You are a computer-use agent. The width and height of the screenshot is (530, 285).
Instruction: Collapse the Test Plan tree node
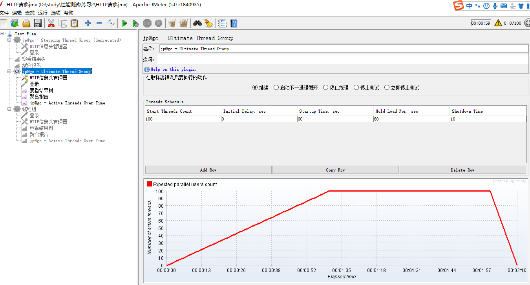pos(2,34)
